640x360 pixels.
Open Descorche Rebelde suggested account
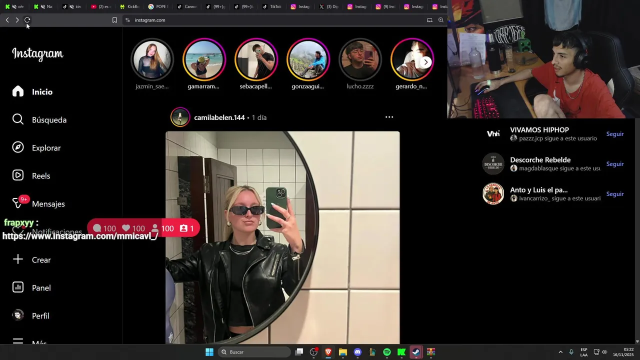click(540, 160)
